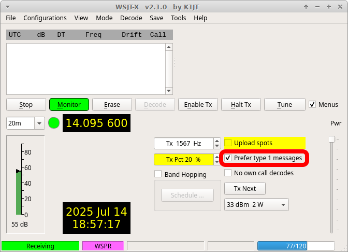The width and height of the screenshot is (348, 252).
Task: Open the Help menu
Action: [200, 18]
